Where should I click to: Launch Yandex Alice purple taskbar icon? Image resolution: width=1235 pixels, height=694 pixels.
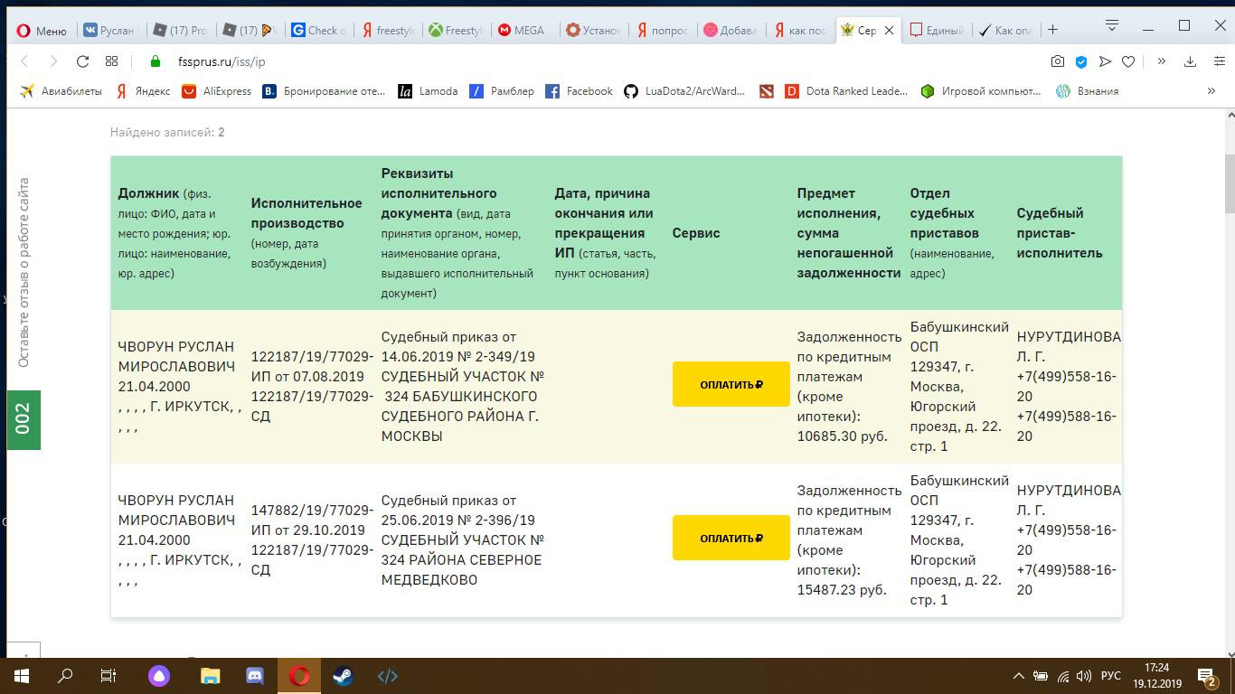159,676
